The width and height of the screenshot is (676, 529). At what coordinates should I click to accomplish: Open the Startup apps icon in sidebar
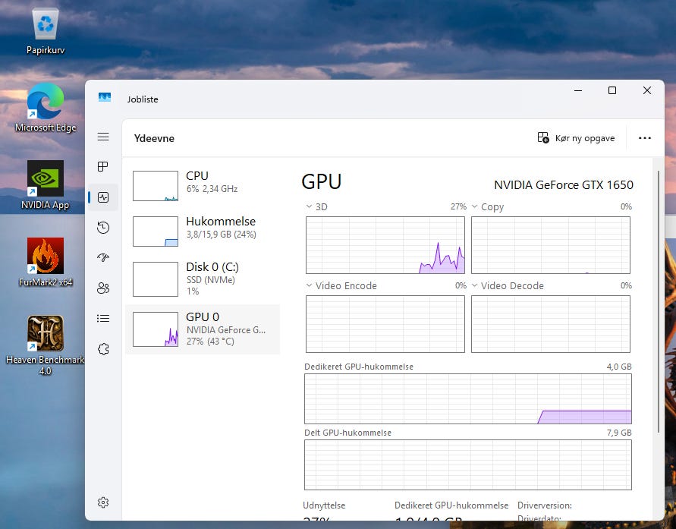pyautogui.click(x=103, y=257)
